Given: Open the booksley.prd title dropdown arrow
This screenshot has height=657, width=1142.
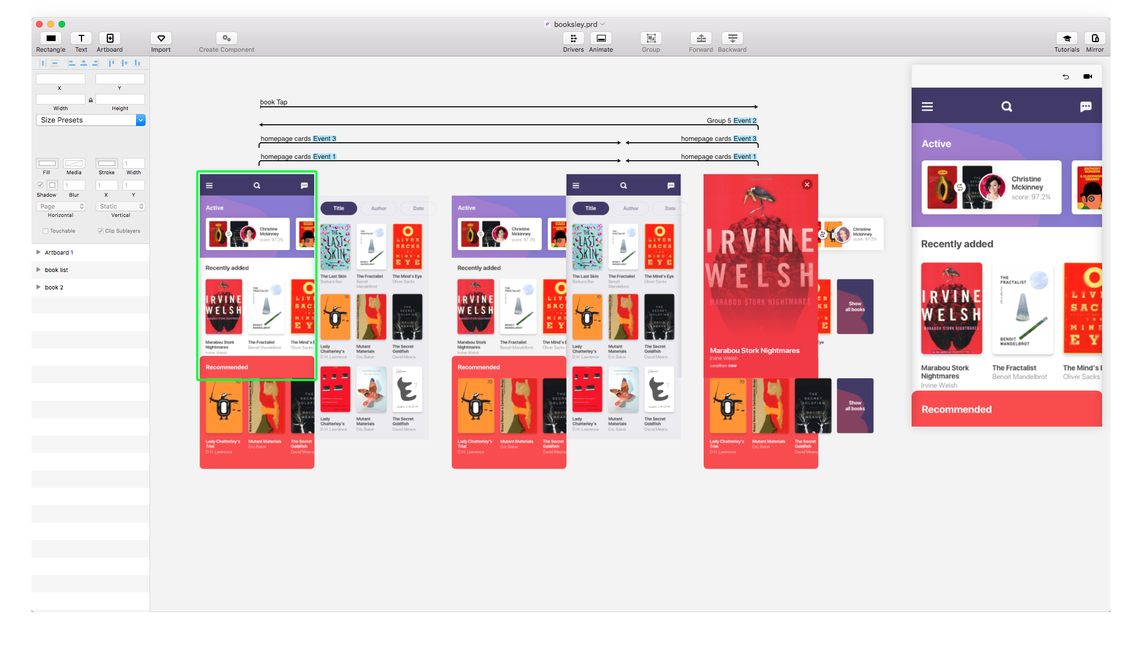Looking at the screenshot, I should click(603, 24).
